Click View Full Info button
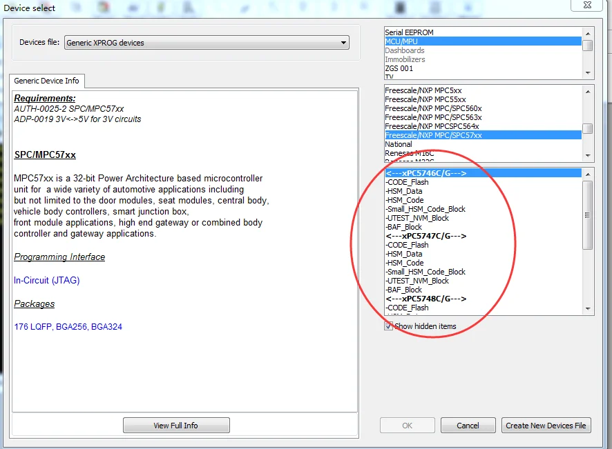 (x=176, y=426)
